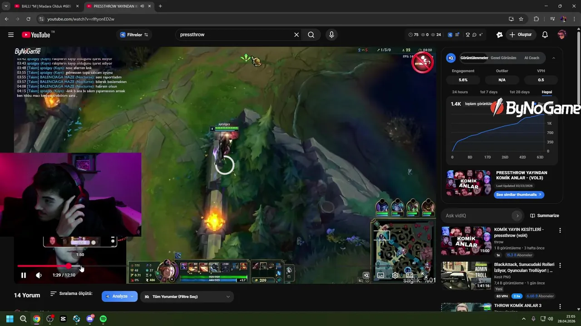
Task: Enter fullscreen with the arrows icon
Action: [x=424, y=275]
